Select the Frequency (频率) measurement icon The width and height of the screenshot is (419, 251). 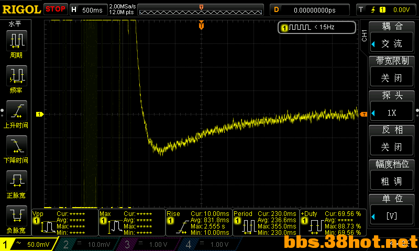point(17,76)
